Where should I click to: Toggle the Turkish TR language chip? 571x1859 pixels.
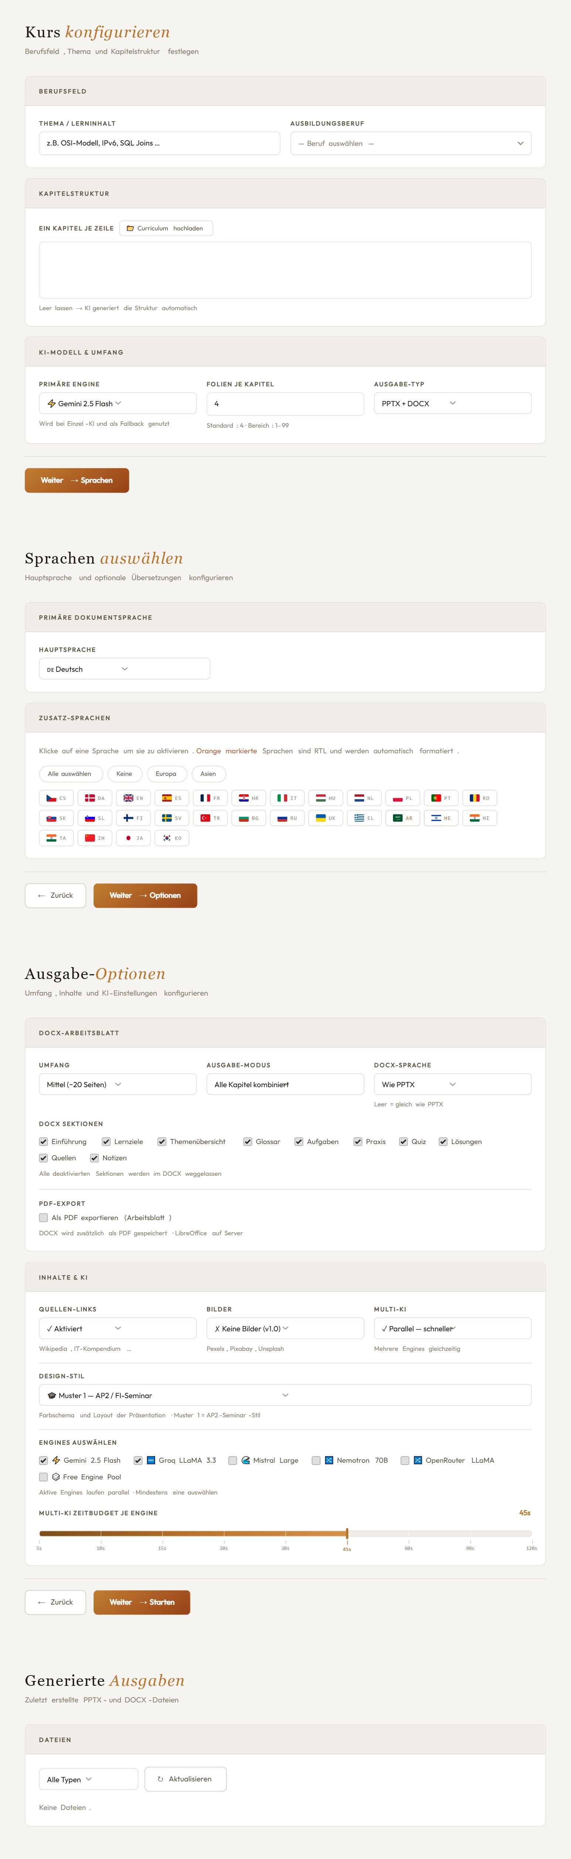tap(210, 818)
